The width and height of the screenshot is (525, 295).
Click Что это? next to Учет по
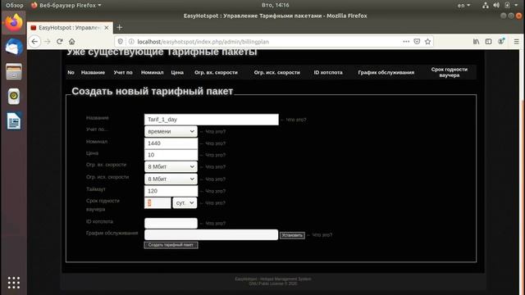click(215, 131)
